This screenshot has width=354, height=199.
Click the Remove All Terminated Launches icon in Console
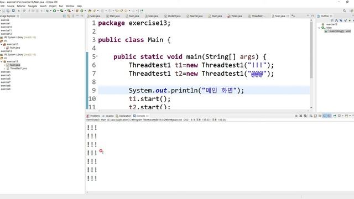coord(305,116)
